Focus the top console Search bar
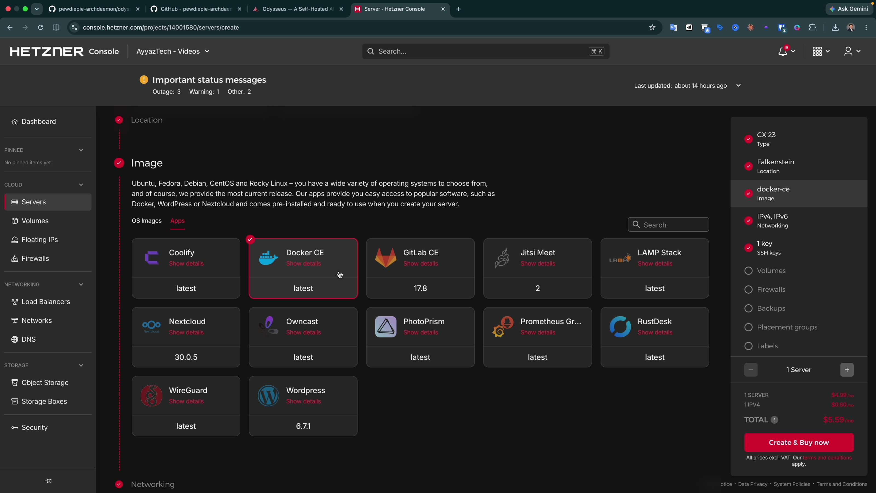Screen dimensions: 876x493 pyautogui.click(x=486, y=51)
